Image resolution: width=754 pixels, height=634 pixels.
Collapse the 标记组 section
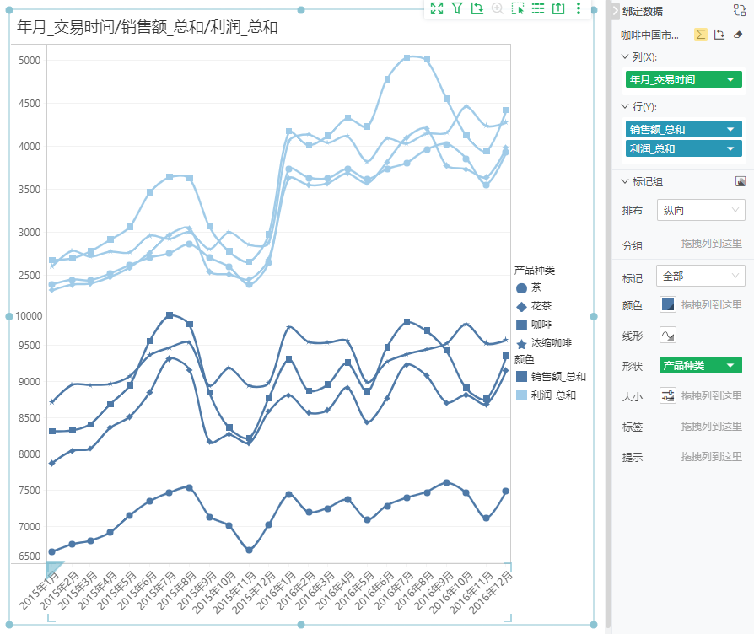click(625, 181)
